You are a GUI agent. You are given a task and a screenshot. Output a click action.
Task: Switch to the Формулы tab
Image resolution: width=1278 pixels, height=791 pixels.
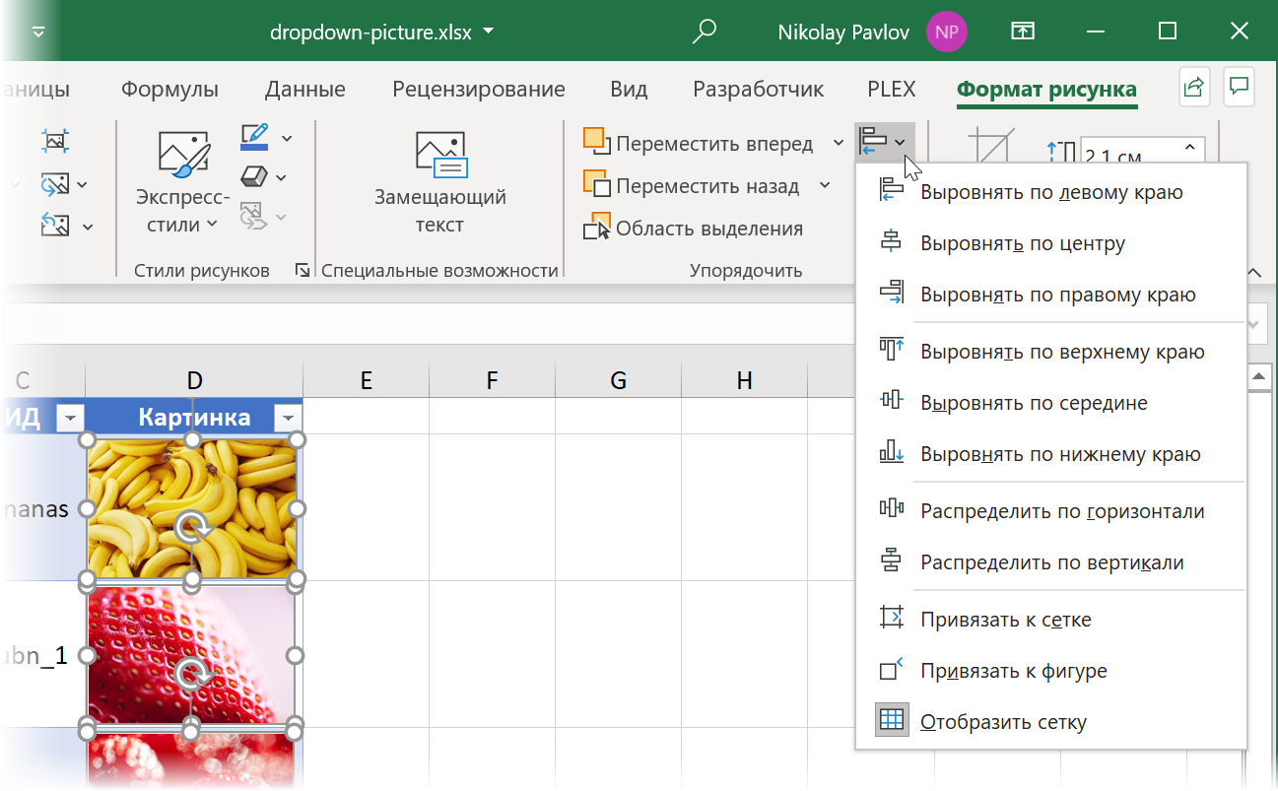coord(169,90)
